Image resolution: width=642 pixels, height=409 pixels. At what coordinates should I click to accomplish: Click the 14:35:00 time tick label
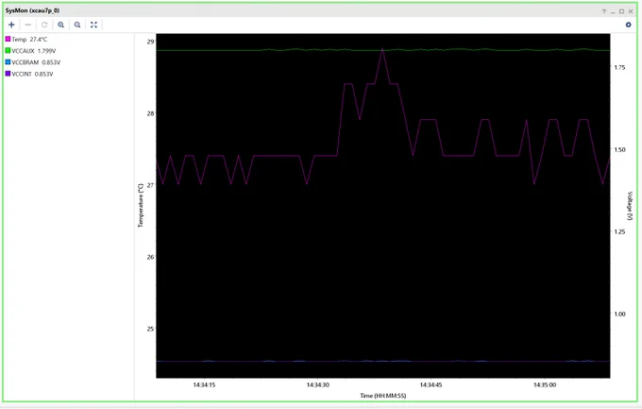545,384
